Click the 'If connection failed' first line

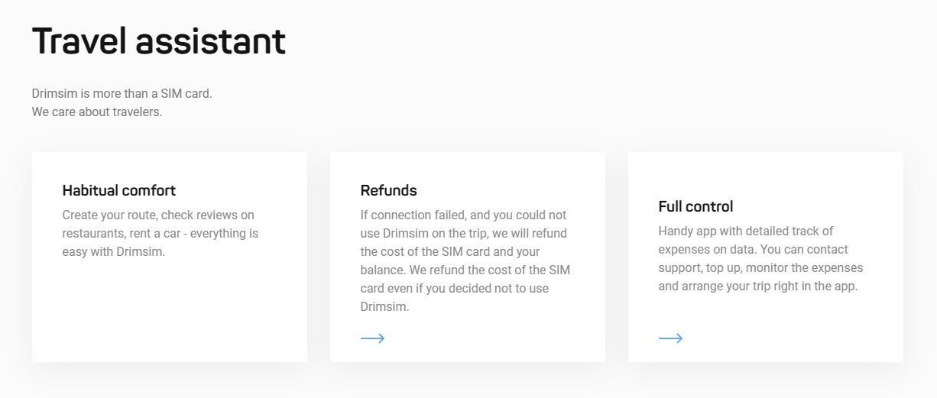(x=463, y=215)
